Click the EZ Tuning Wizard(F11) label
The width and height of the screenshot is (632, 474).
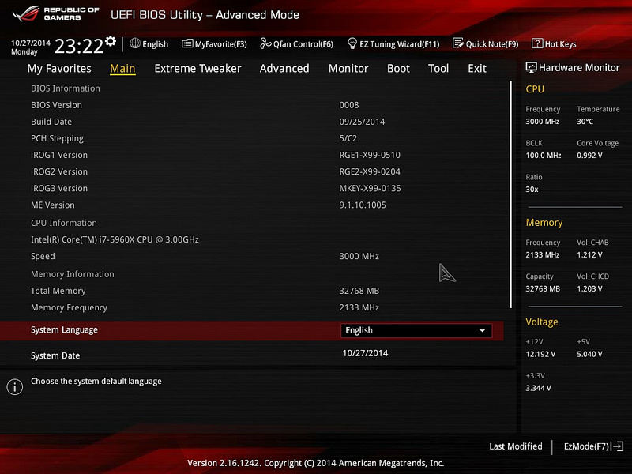click(400, 44)
